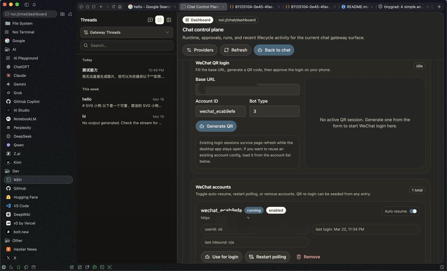
Task: Click the scan text icon in bottom bar
Action: click(x=110, y=267)
